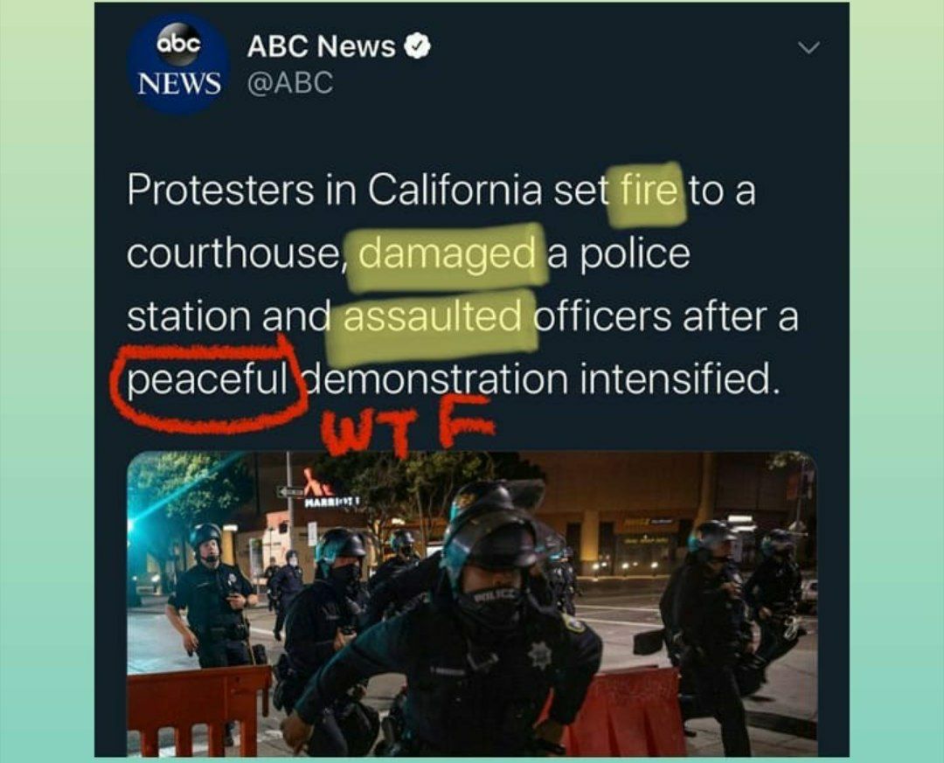
Task: Click the highlighted word fire
Action: (x=648, y=191)
